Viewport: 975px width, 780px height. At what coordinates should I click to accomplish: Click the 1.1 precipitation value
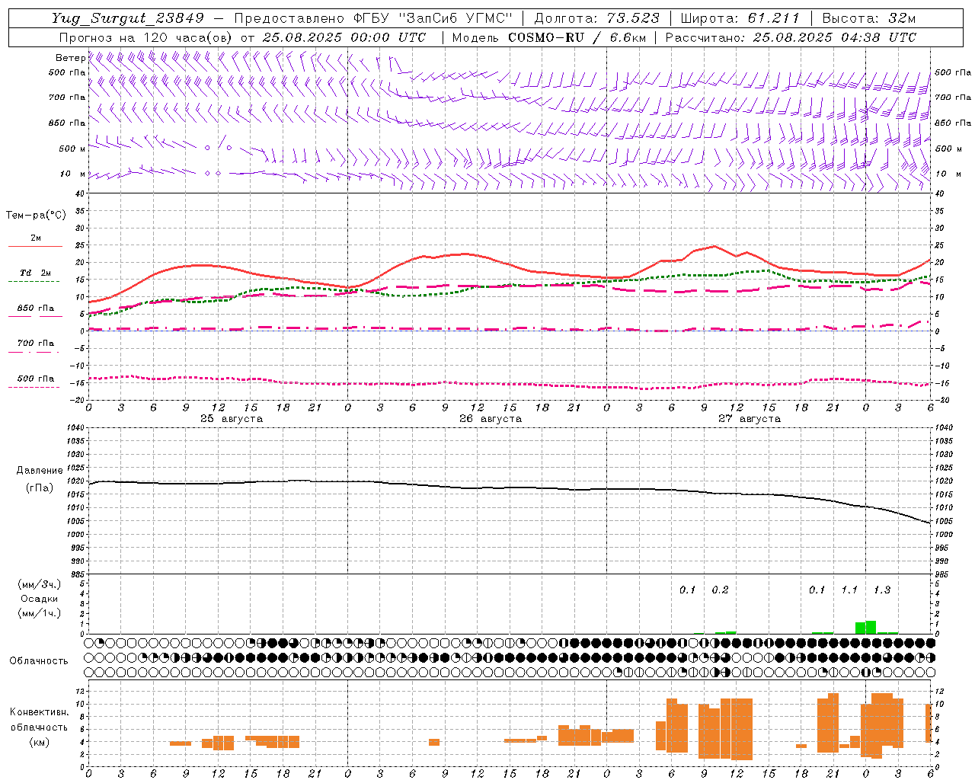pyautogui.click(x=849, y=590)
